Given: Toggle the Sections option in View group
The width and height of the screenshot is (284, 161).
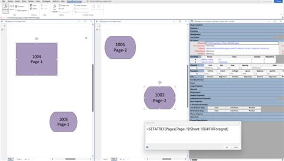Looking at the screenshot, I should (x=21, y=6).
